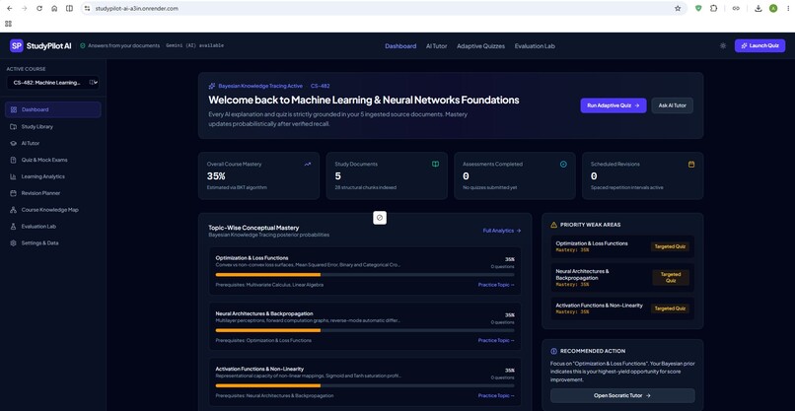Image resolution: width=795 pixels, height=411 pixels.
Task: Bookmark this page with the star icon
Action: (x=678, y=9)
